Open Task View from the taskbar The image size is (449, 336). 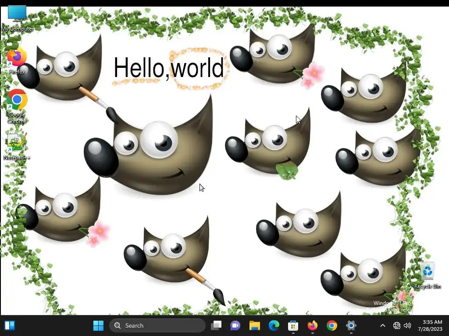point(216,325)
